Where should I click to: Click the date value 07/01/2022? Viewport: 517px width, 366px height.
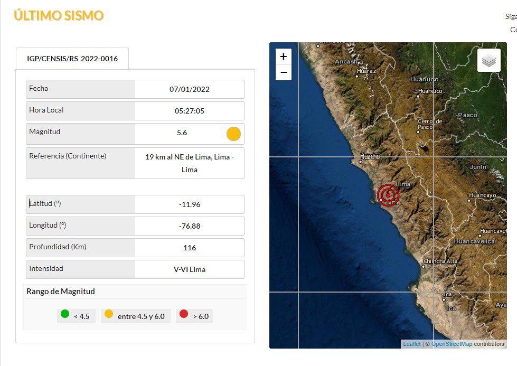[x=190, y=89]
